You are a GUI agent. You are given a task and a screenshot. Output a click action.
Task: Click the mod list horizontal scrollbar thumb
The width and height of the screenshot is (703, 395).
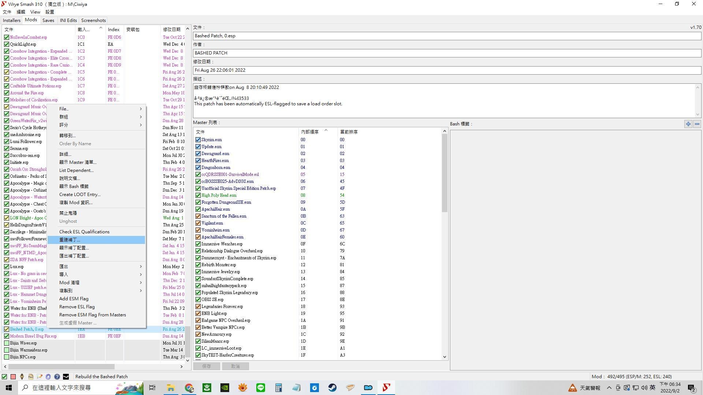click(61, 366)
